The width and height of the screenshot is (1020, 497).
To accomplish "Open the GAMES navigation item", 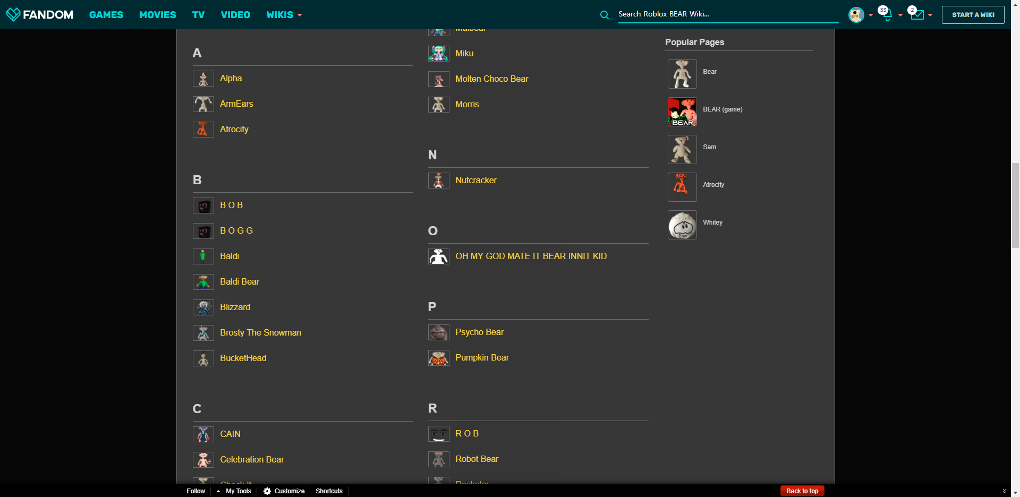I will 106,15.
